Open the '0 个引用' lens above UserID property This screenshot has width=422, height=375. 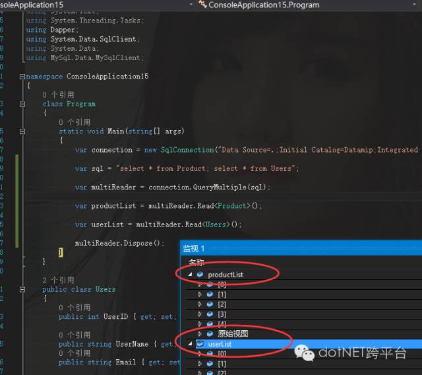pos(75,308)
